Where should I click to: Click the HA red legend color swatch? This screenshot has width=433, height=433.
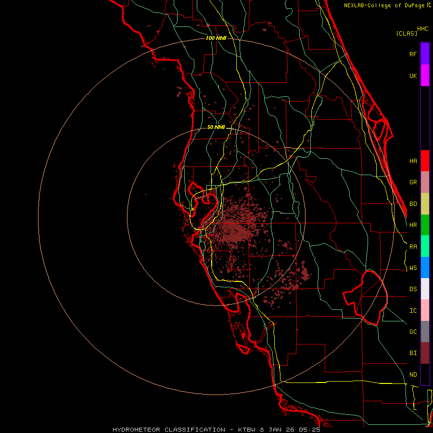[x=425, y=161]
